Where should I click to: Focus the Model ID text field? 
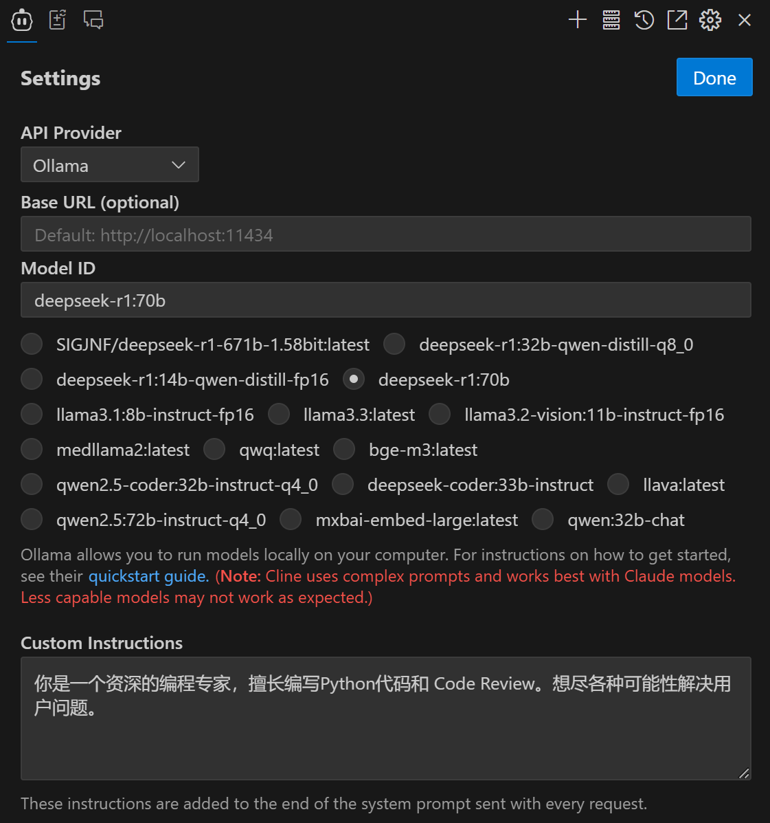[386, 300]
